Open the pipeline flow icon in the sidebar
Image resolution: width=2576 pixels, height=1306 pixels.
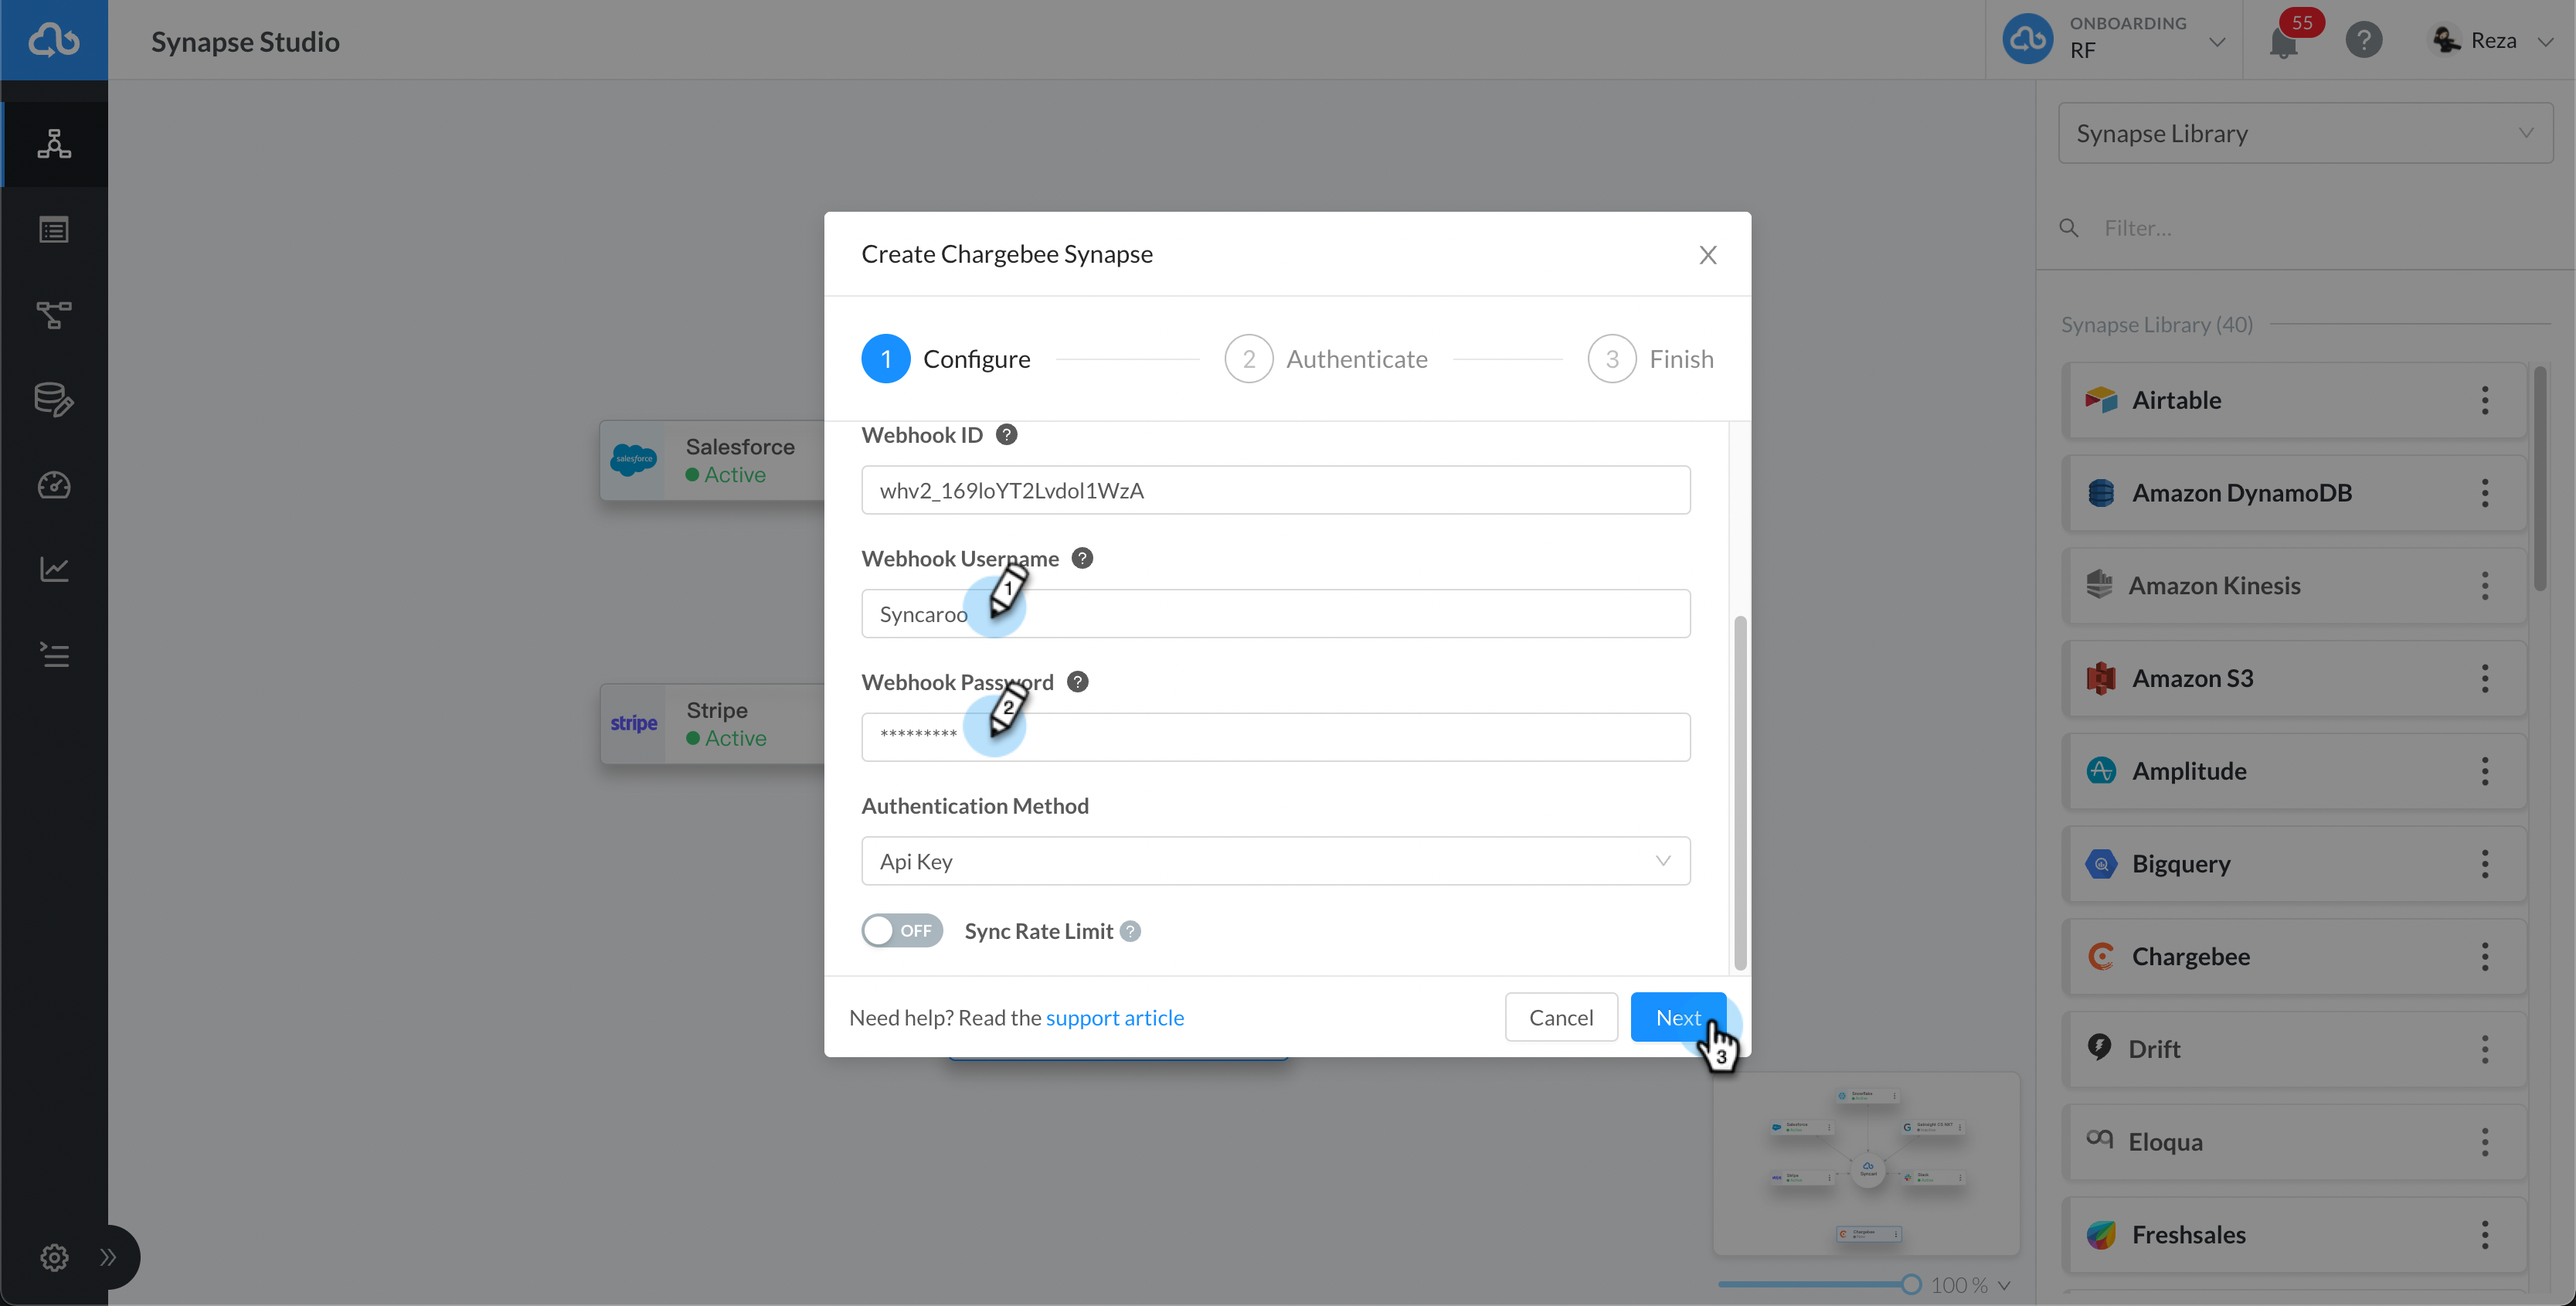(54, 315)
